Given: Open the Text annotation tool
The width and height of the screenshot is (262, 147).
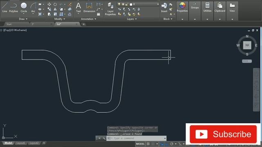Looking at the screenshot, I should [x=78, y=7].
